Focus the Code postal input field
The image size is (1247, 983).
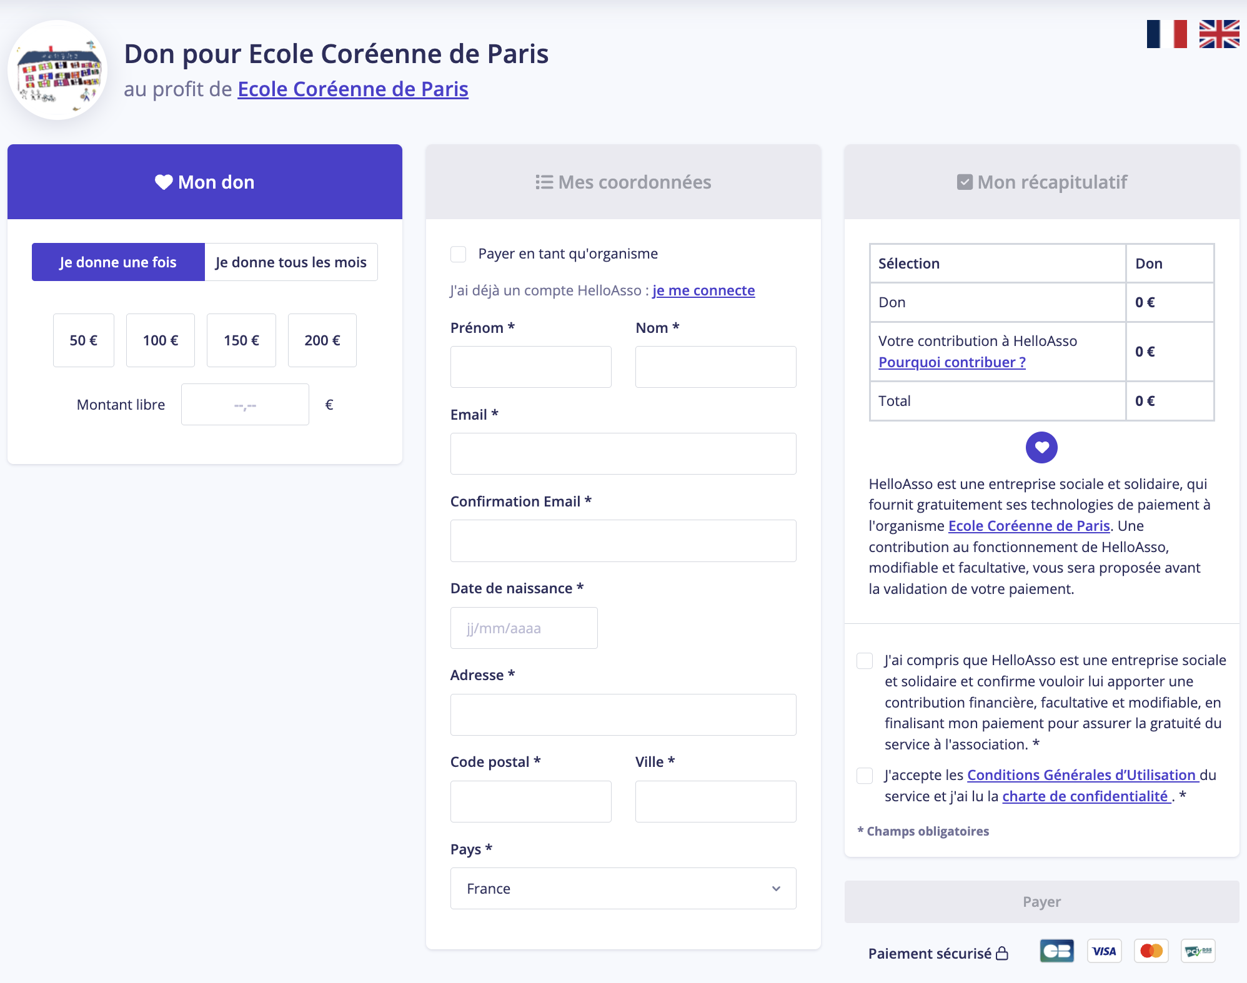531,801
